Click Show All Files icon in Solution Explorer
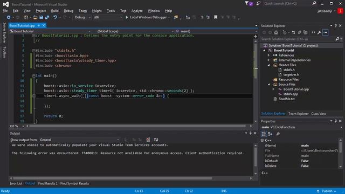The width and height of the screenshot is (345, 194). coord(305,32)
